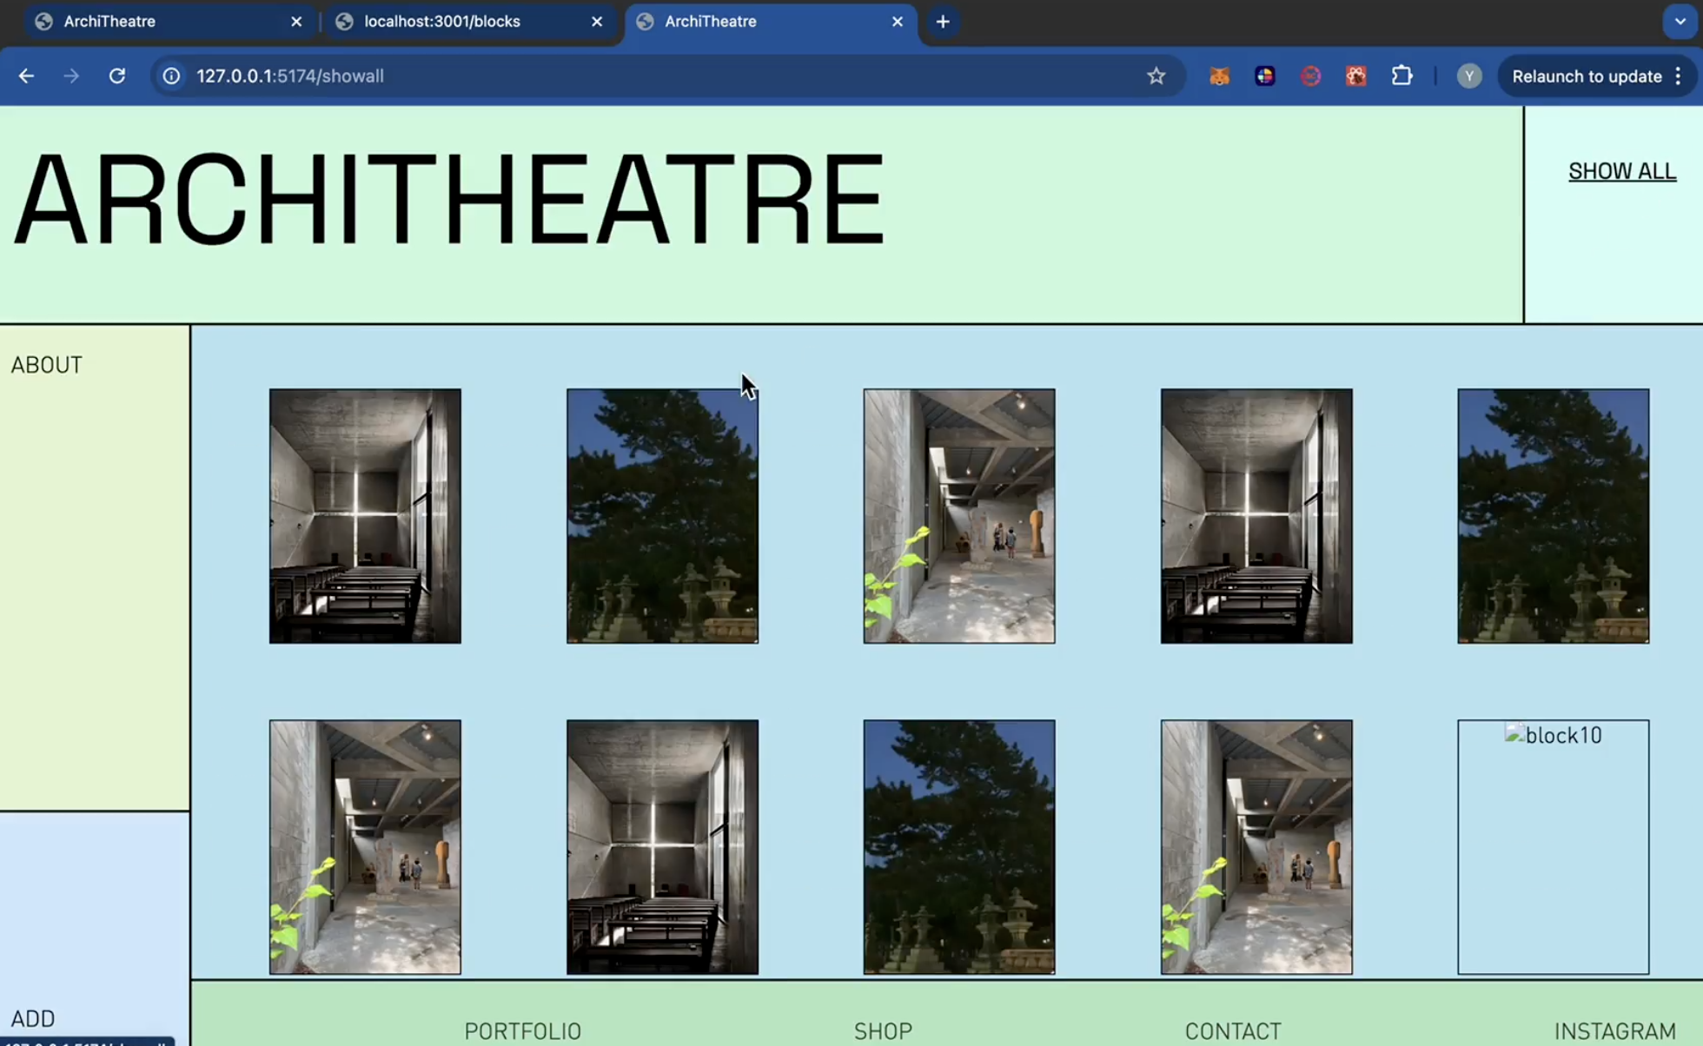Viewport: 1703px width, 1046px height.
Task: Click the SHOW ALL link
Action: [1622, 171]
